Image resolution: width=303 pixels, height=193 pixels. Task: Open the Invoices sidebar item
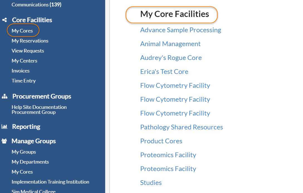20,71
